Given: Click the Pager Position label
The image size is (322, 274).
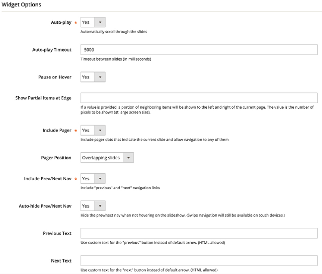Looking at the screenshot, I should click(x=56, y=158).
